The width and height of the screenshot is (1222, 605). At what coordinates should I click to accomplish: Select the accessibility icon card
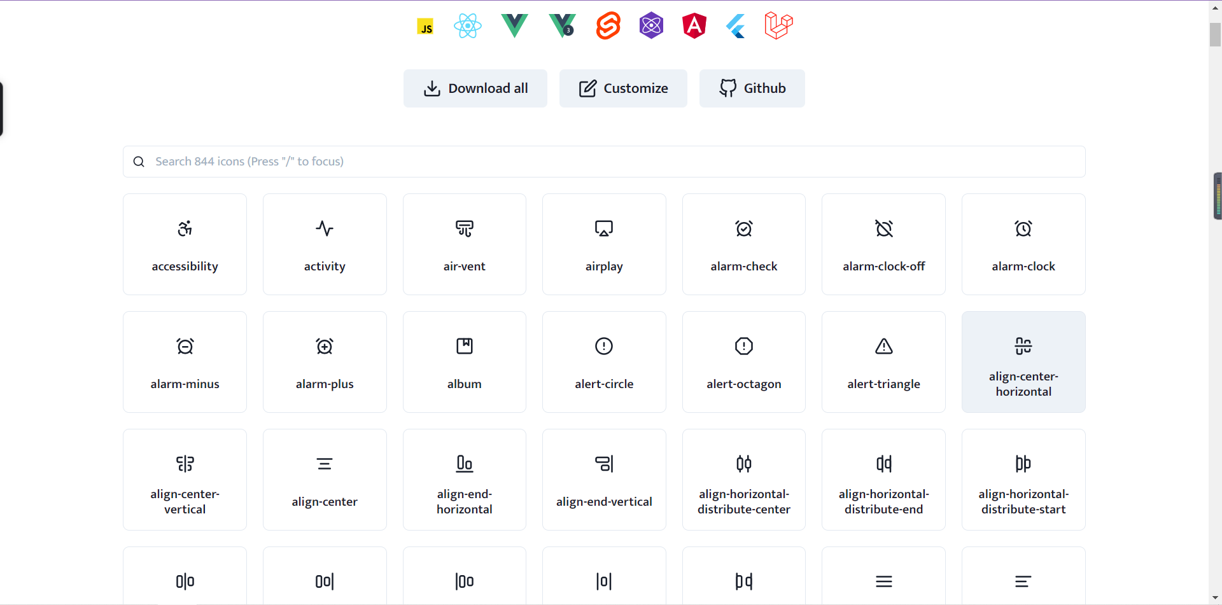[x=185, y=244]
